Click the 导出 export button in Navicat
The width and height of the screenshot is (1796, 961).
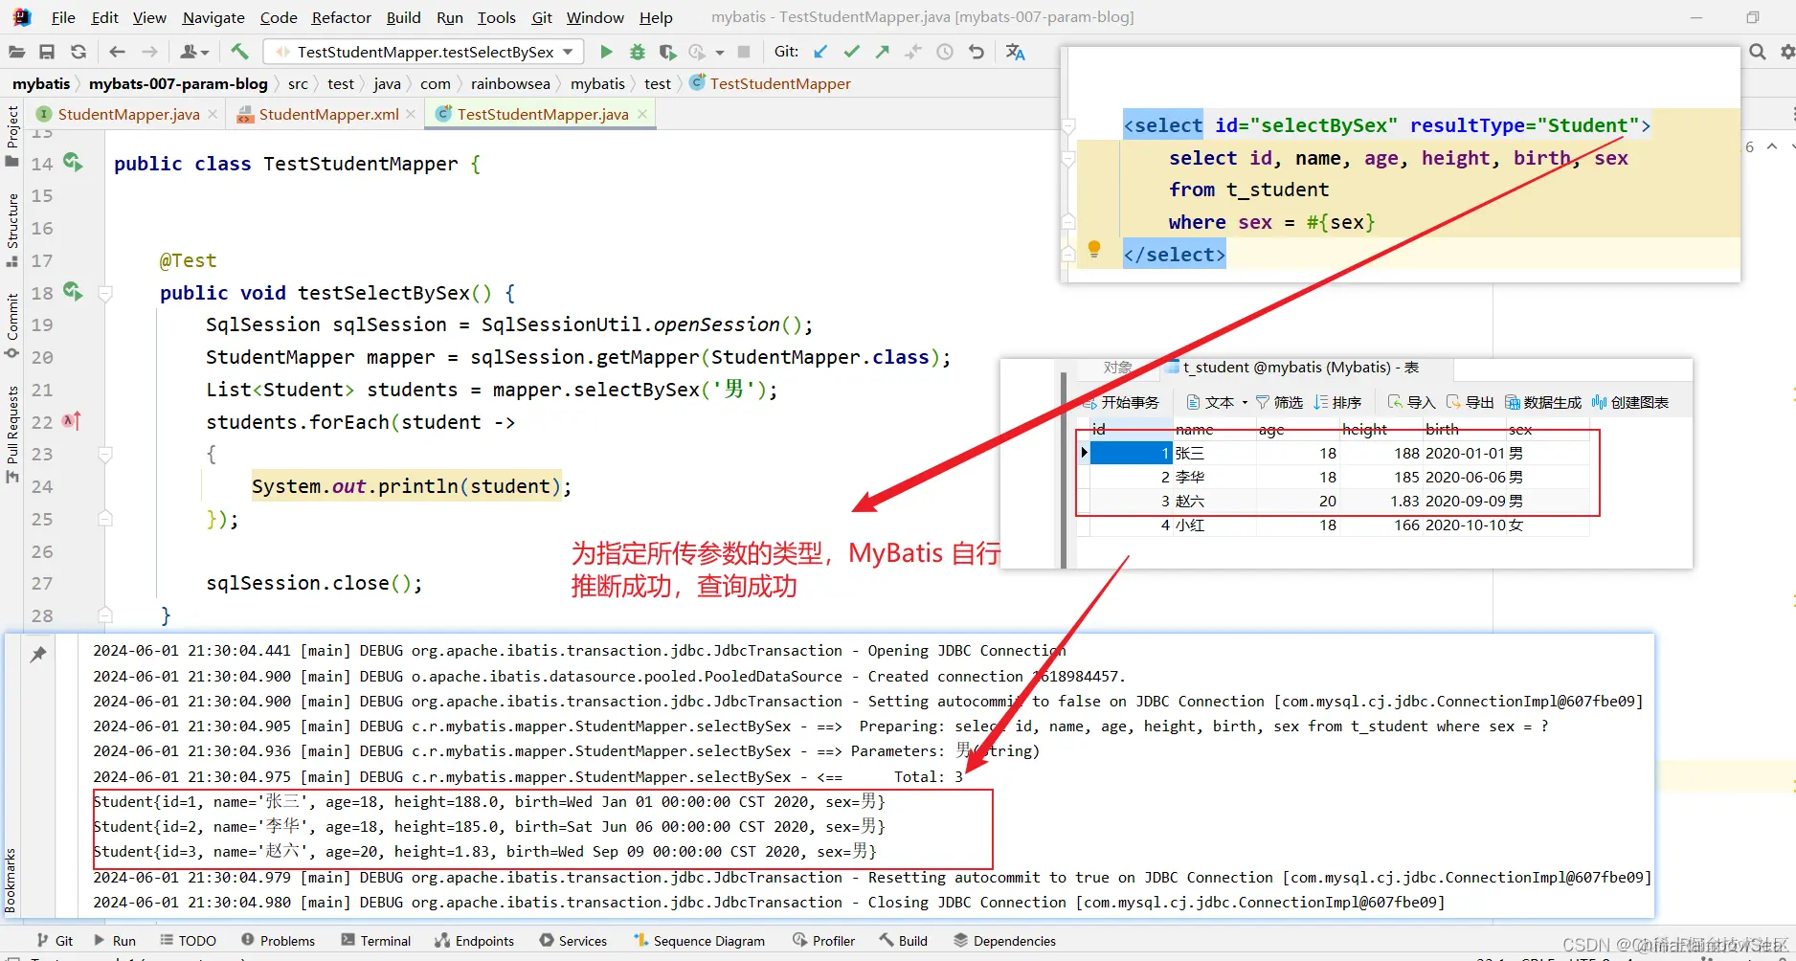(1470, 402)
